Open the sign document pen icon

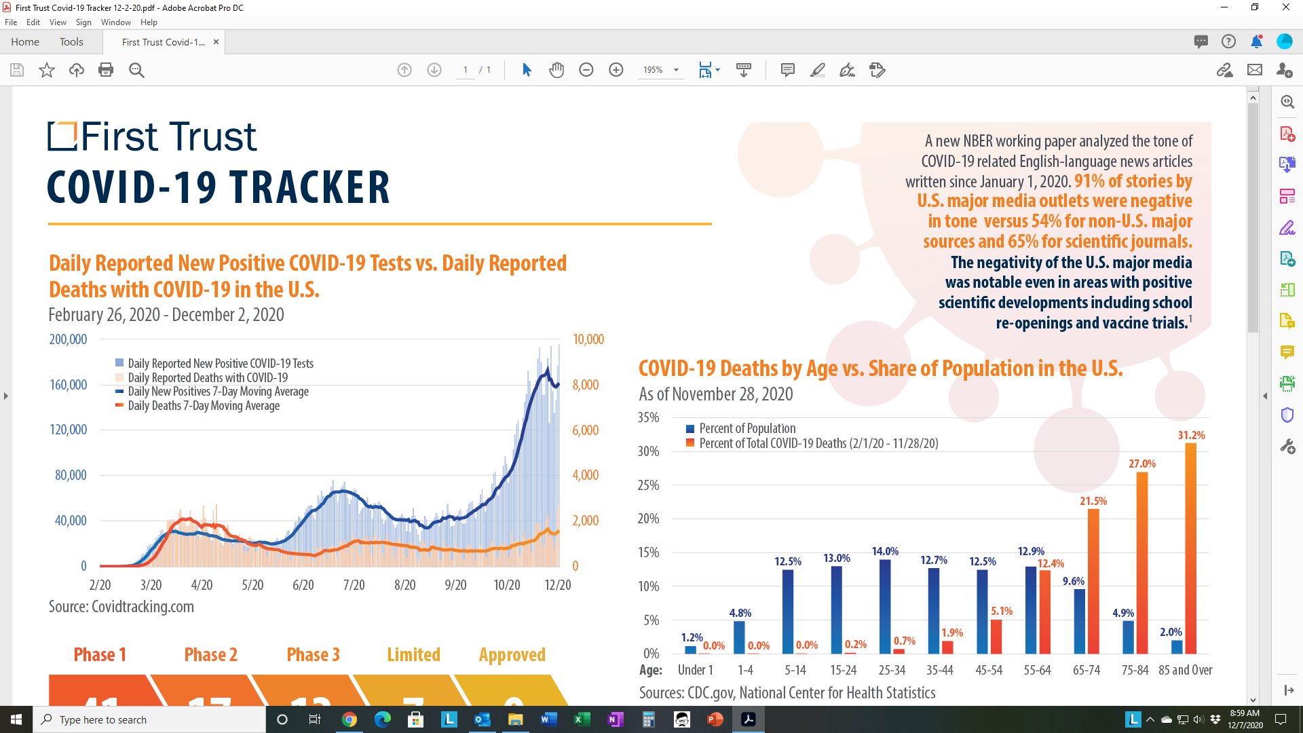[847, 70]
